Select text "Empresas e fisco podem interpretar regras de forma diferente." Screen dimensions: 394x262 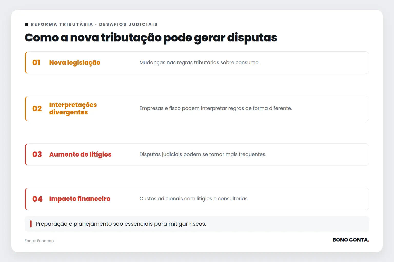click(216, 108)
